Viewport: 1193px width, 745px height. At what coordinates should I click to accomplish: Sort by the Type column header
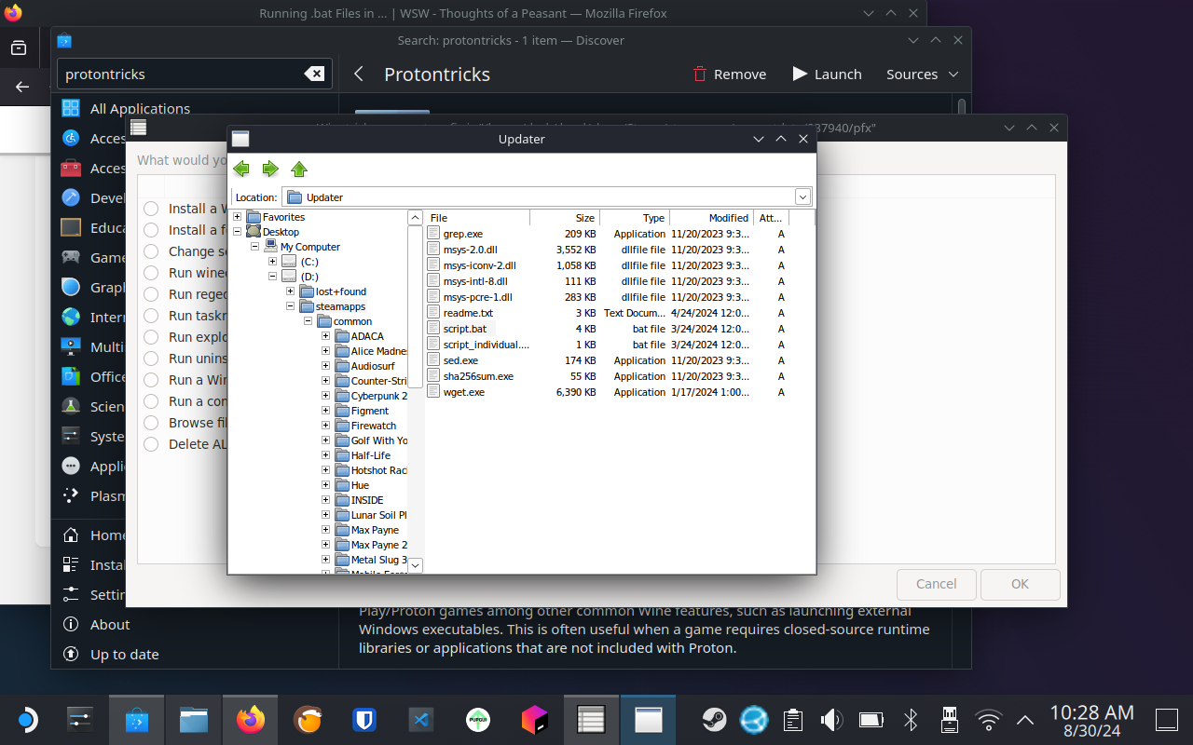pyautogui.click(x=634, y=218)
